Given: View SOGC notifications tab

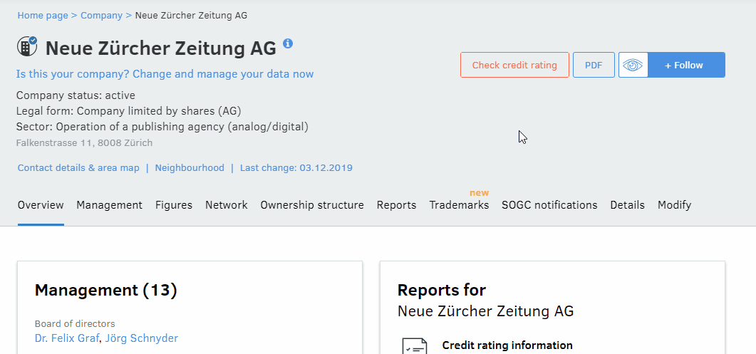Looking at the screenshot, I should point(549,205).
